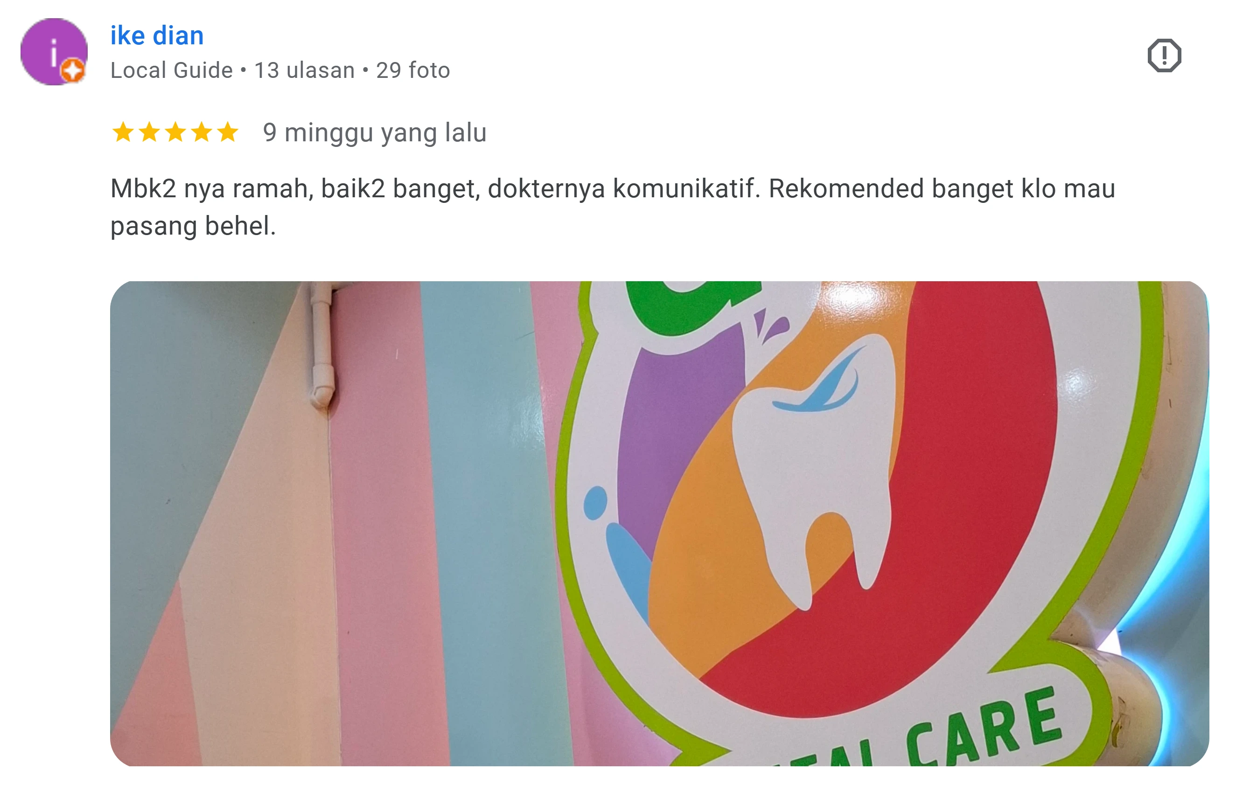Open reviewer profile 'ike dian'

point(157,36)
